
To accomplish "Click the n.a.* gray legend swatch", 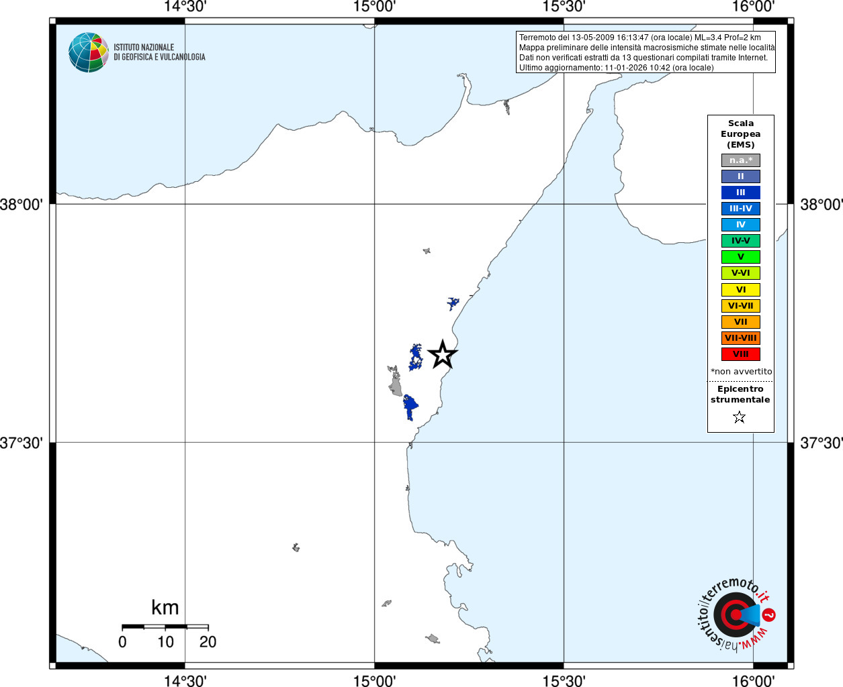I will pyautogui.click(x=741, y=160).
